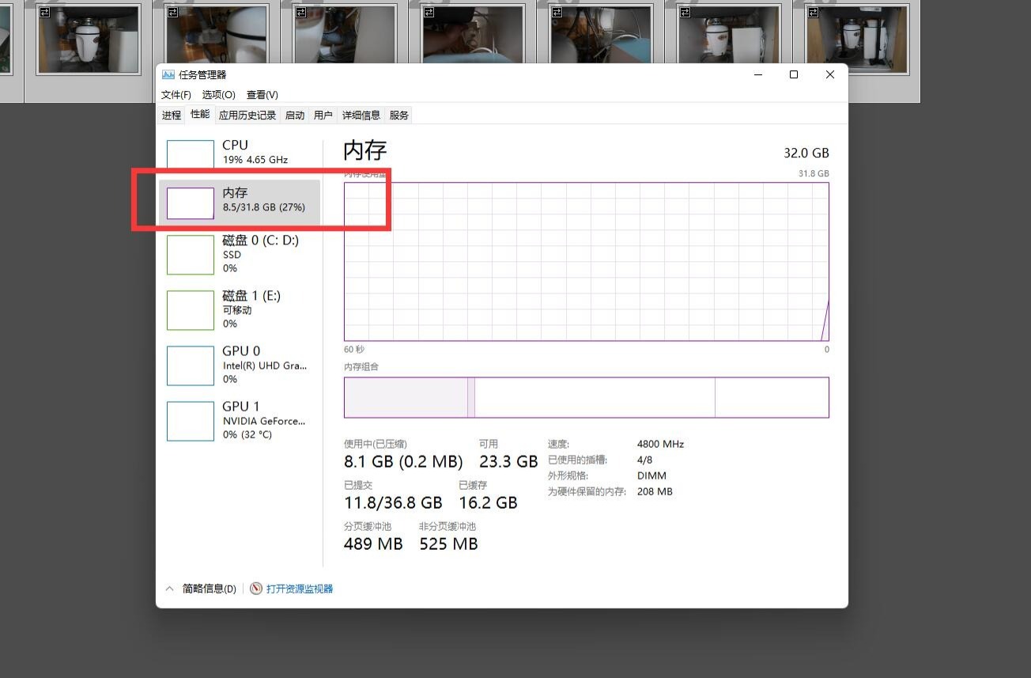Open the 查看(V) menu

262,94
